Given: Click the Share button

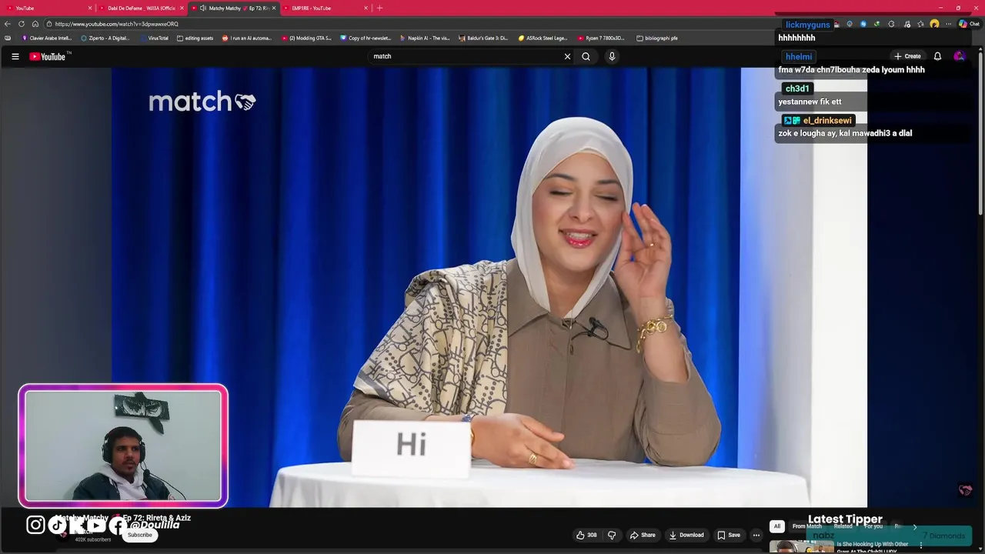Looking at the screenshot, I should 643,535.
